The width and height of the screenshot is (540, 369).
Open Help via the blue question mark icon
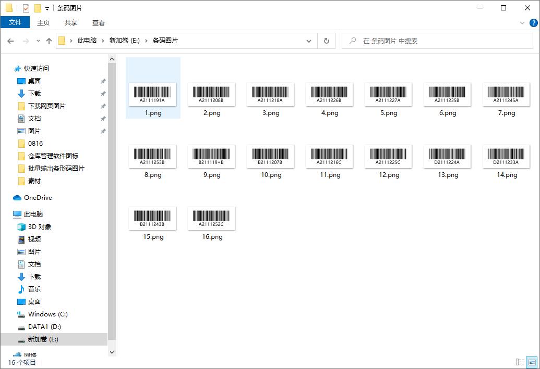tap(533, 22)
